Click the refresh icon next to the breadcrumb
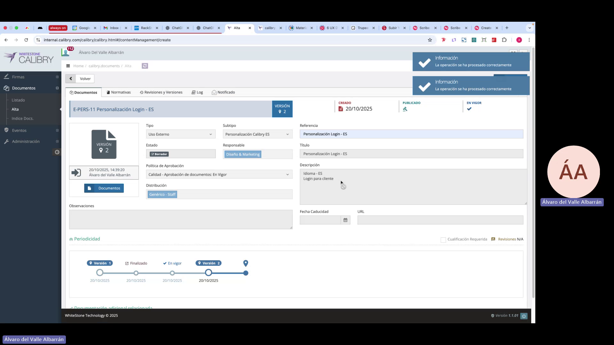The height and width of the screenshot is (345, 614). [x=145, y=66]
